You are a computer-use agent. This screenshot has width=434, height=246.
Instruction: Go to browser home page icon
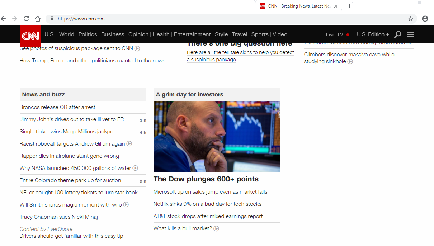coord(38,19)
